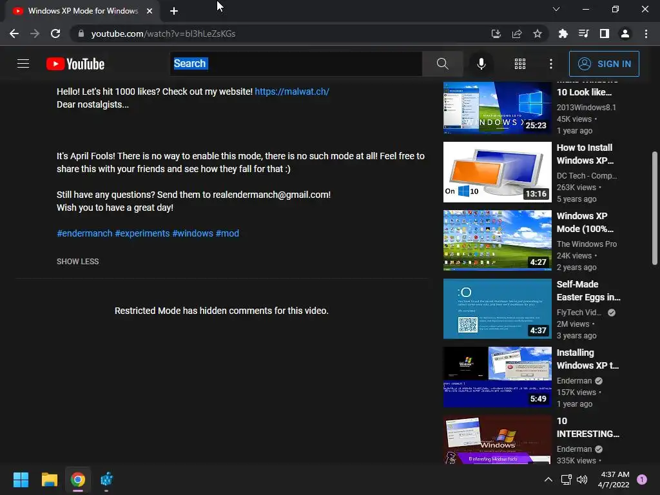This screenshot has width=660, height=495.
Task: Click 'Self-Made Easter Eggs in...' title
Action: (588, 291)
